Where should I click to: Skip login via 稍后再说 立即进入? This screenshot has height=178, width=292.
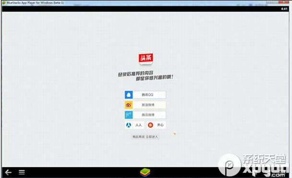click(145, 137)
